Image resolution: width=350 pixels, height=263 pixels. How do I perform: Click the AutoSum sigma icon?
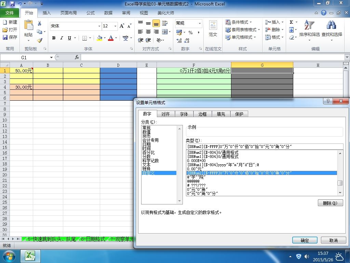291,22
